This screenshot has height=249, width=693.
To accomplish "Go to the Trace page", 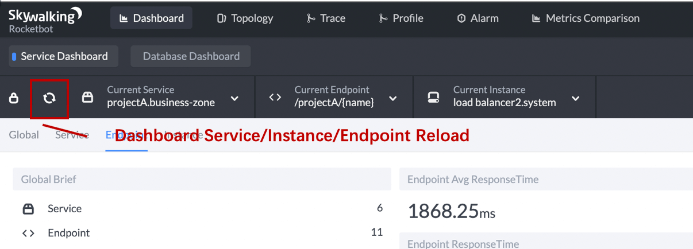I will click(326, 18).
